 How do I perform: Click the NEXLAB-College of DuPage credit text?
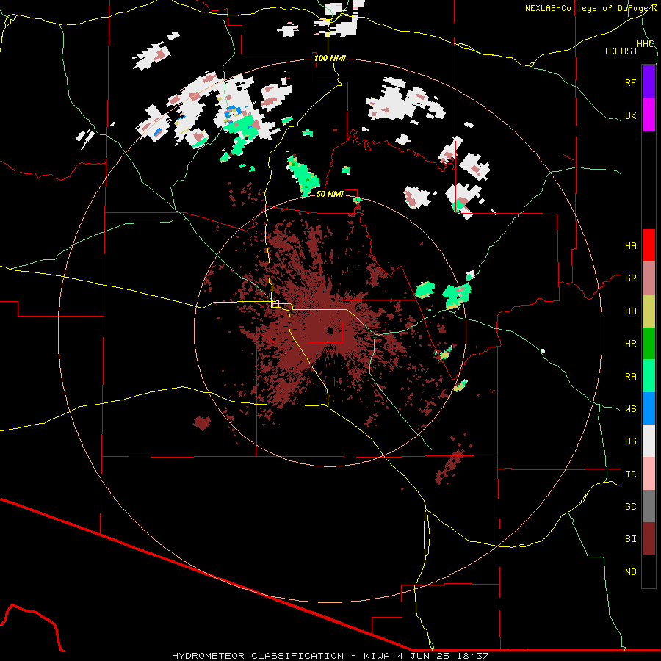591,8
